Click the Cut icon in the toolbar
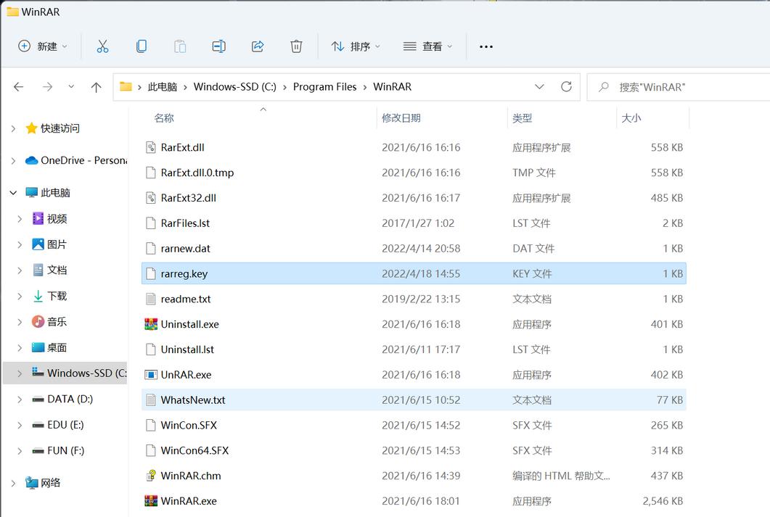 [x=102, y=46]
